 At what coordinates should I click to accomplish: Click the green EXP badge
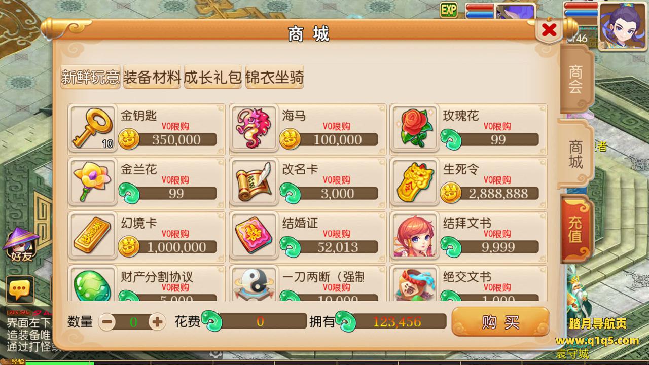coord(449,9)
